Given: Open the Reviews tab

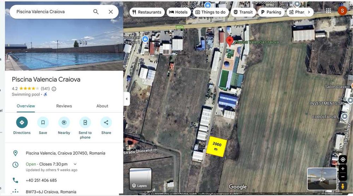Looking at the screenshot, I should click(64, 106).
